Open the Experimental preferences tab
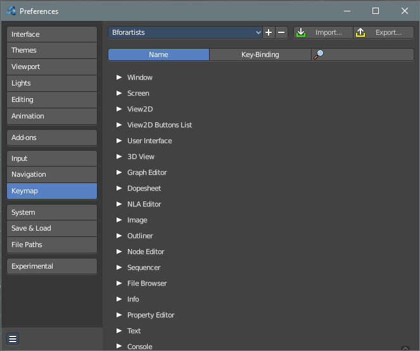The width and height of the screenshot is (420, 351). click(x=52, y=266)
